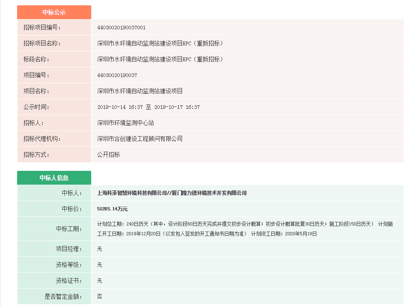Click the 招标项目名称 label
The image size is (419, 307).
point(42,43)
